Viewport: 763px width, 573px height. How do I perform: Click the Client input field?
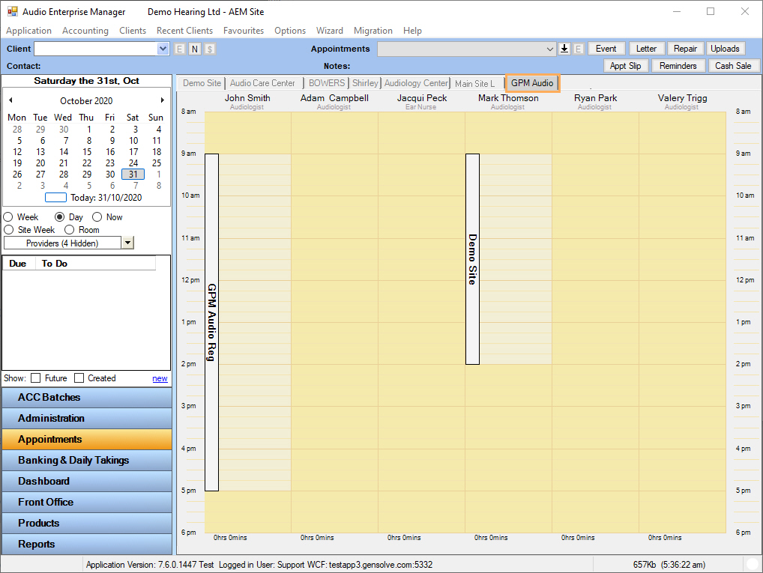(x=96, y=49)
